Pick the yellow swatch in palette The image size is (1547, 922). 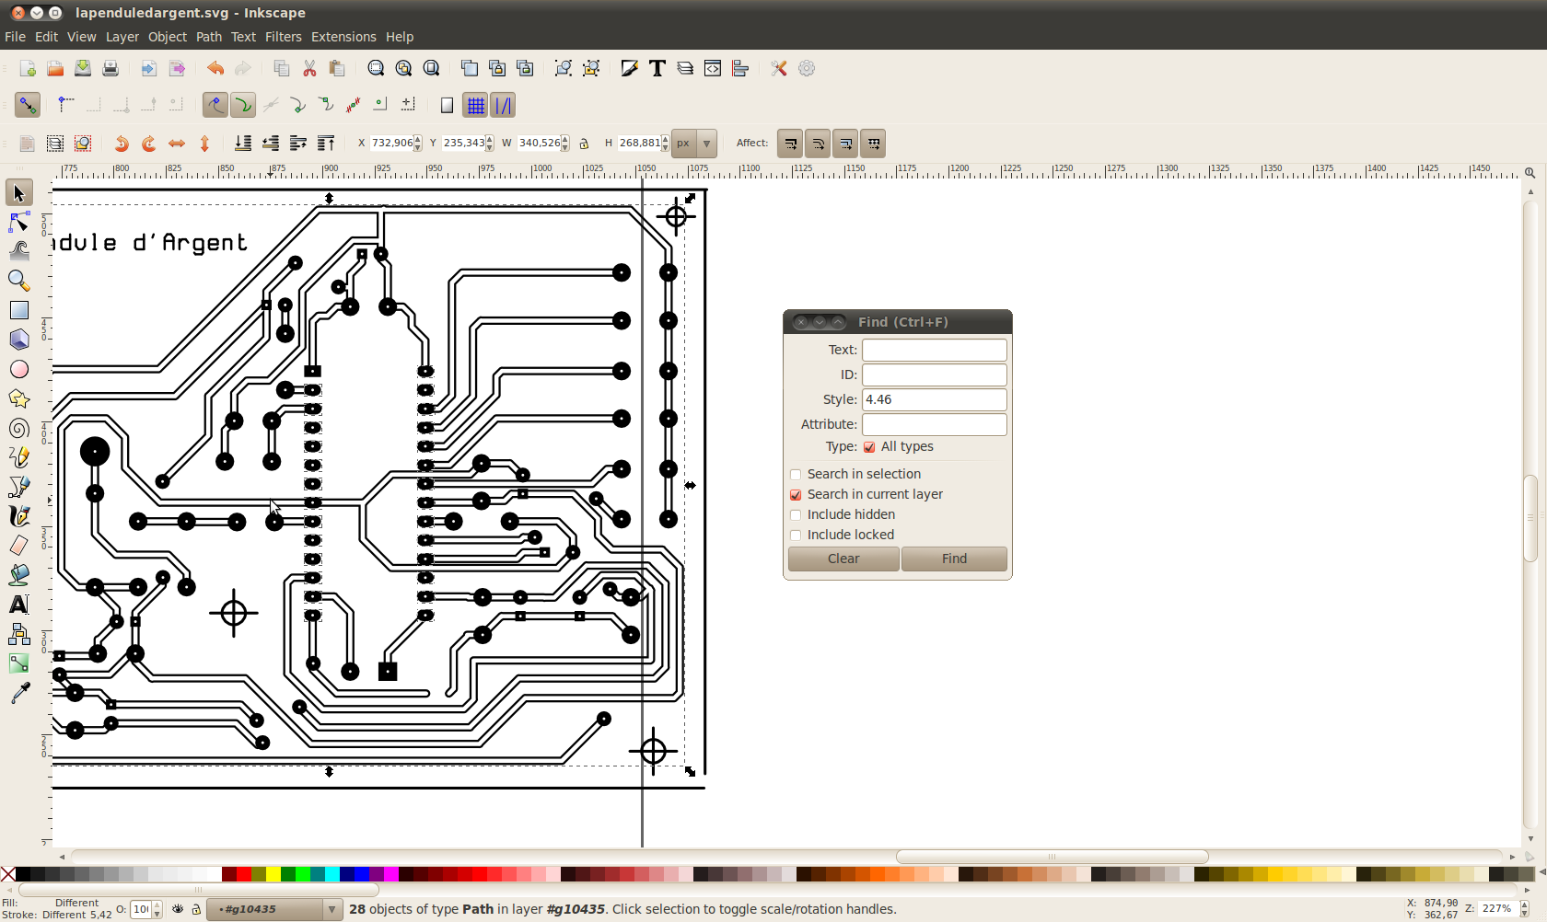pyautogui.click(x=273, y=874)
